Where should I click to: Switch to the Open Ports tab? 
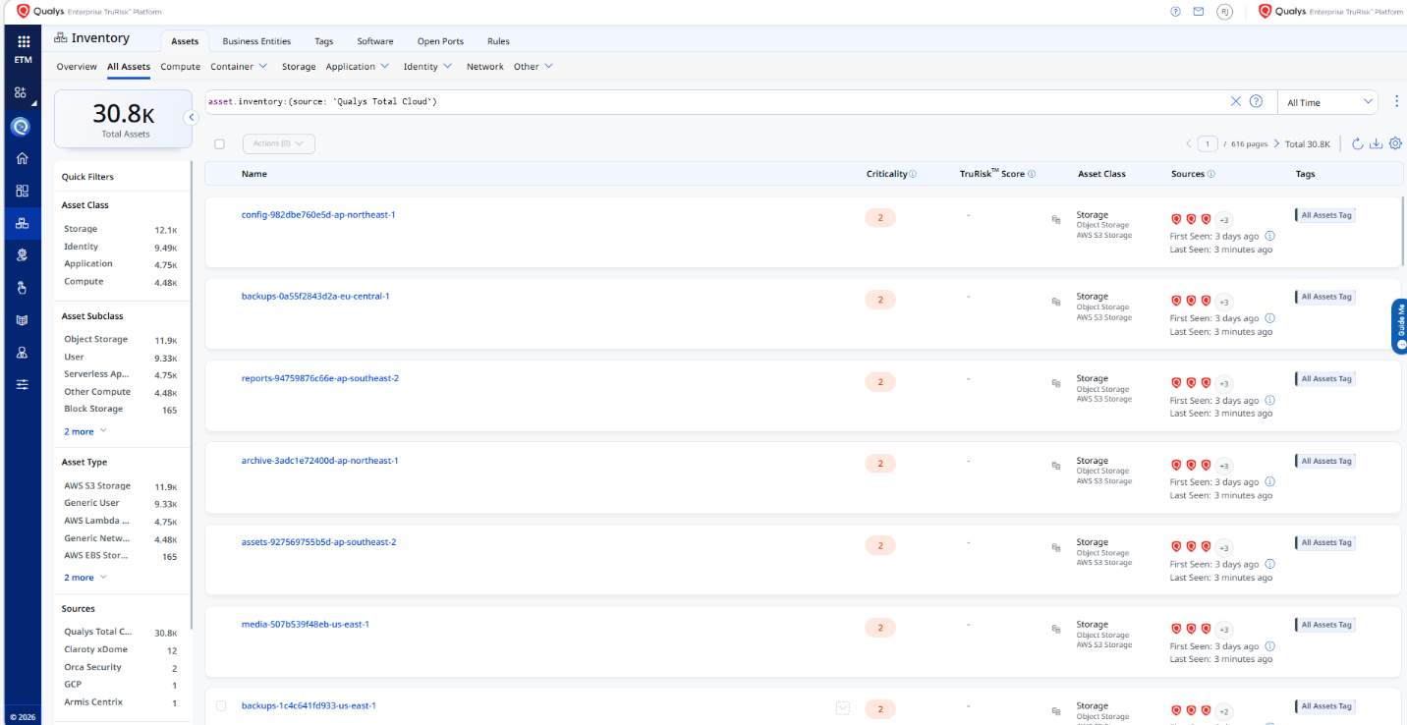click(440, 41)
